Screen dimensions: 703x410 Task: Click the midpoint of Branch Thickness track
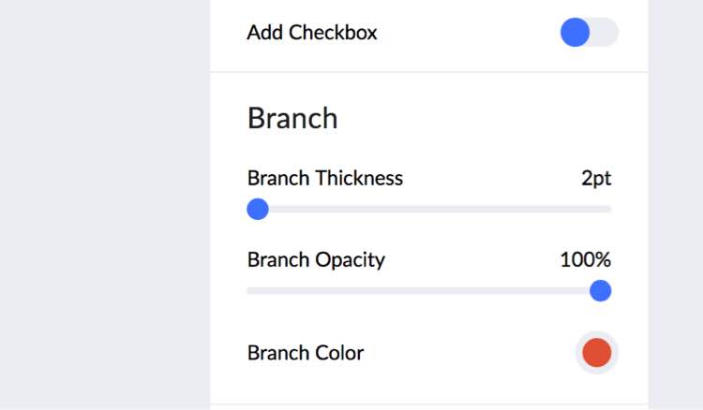click(429, 209)
